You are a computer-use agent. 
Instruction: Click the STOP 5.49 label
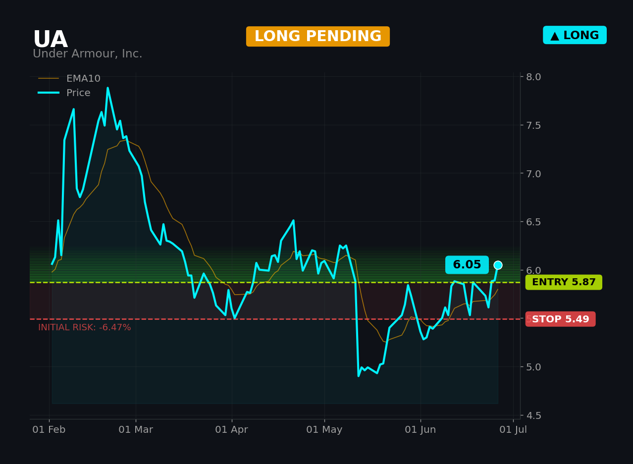(561, 319)
